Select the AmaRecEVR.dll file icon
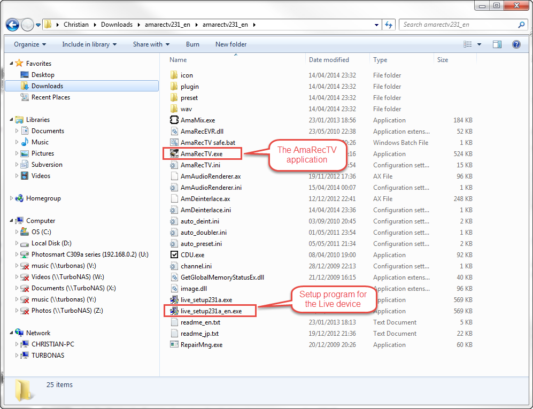Image resolution: width=533 pixels, height=409 pixels. [174, 131]
